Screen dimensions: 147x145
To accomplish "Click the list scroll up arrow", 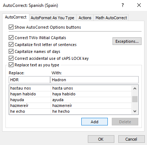I will tap(135, 88).
